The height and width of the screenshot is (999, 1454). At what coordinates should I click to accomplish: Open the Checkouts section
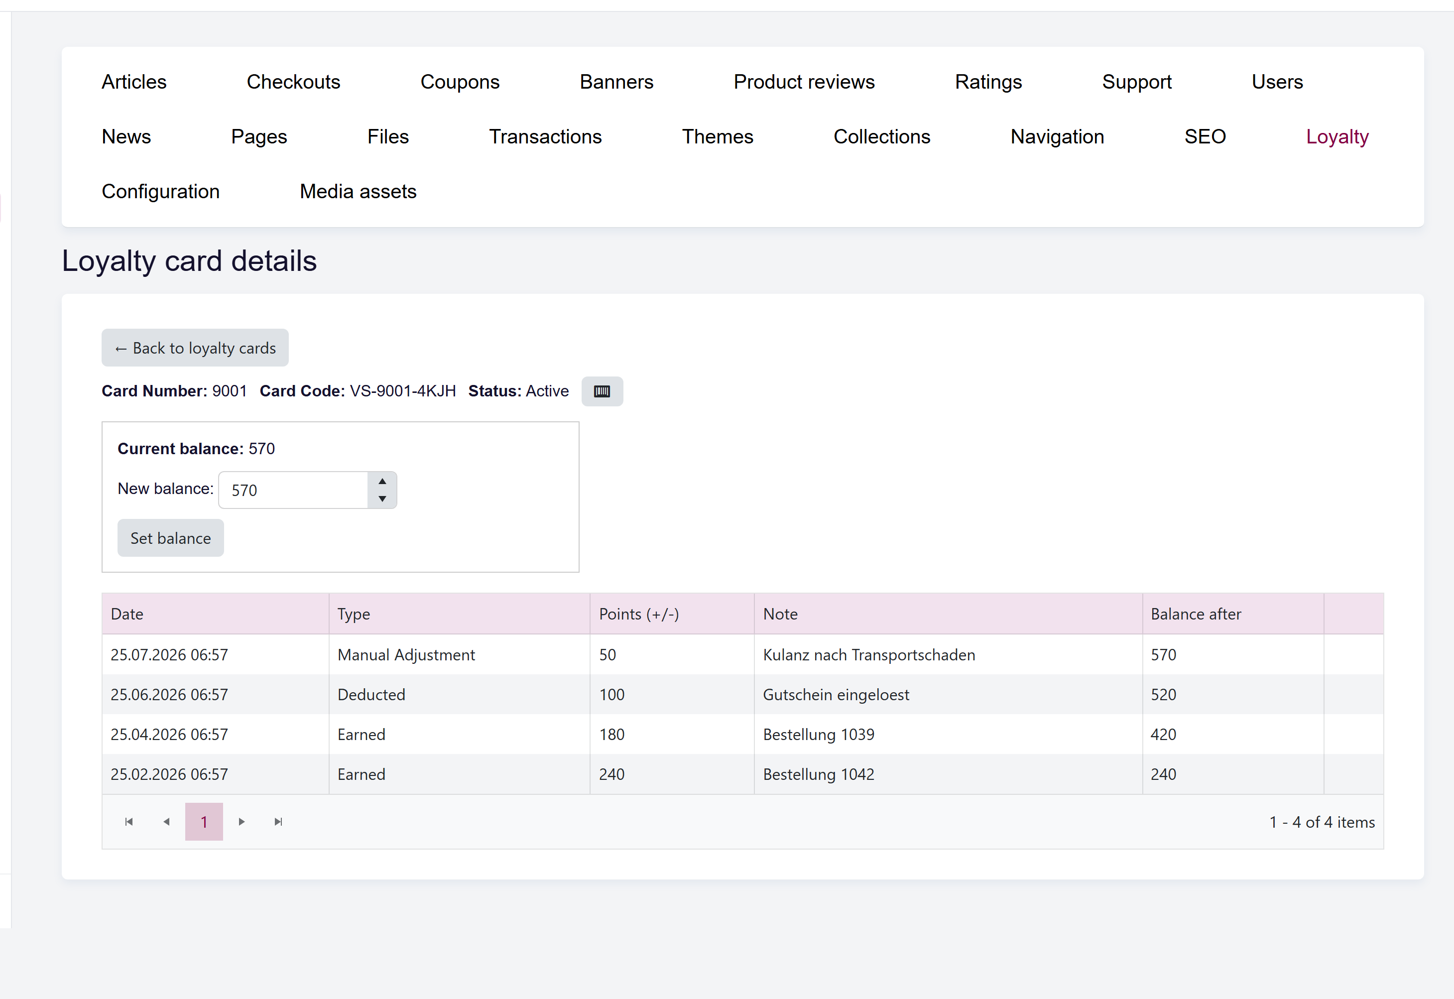coord(293,82)
